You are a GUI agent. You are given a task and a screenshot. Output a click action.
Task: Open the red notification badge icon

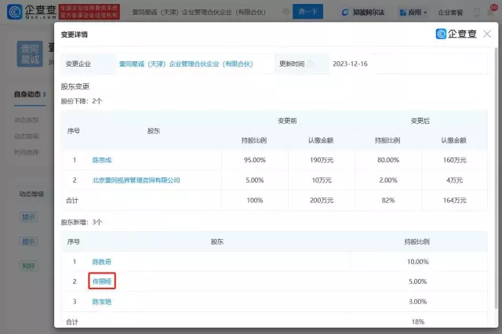(493, 9)
